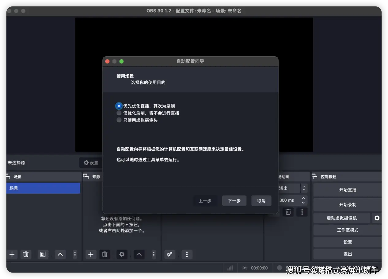The height and width of the screenshot is (279, 388).
Task: Click the 开始录制 button
Action: (348, 204)
